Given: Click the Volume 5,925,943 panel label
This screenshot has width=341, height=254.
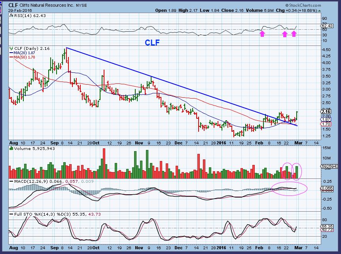Looking at the screenshot, I should point(34,148).
